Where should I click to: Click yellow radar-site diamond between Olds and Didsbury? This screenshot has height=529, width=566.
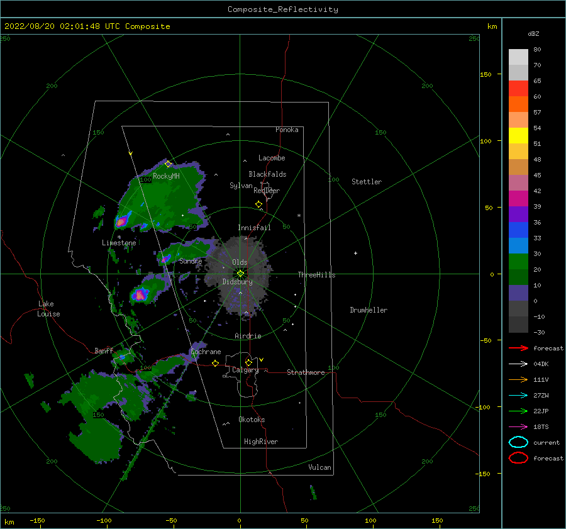click(240, 274)
